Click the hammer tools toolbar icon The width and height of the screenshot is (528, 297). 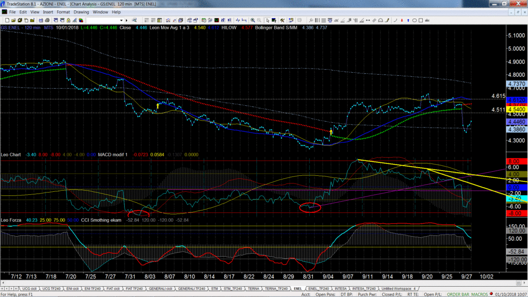[282, 21]
